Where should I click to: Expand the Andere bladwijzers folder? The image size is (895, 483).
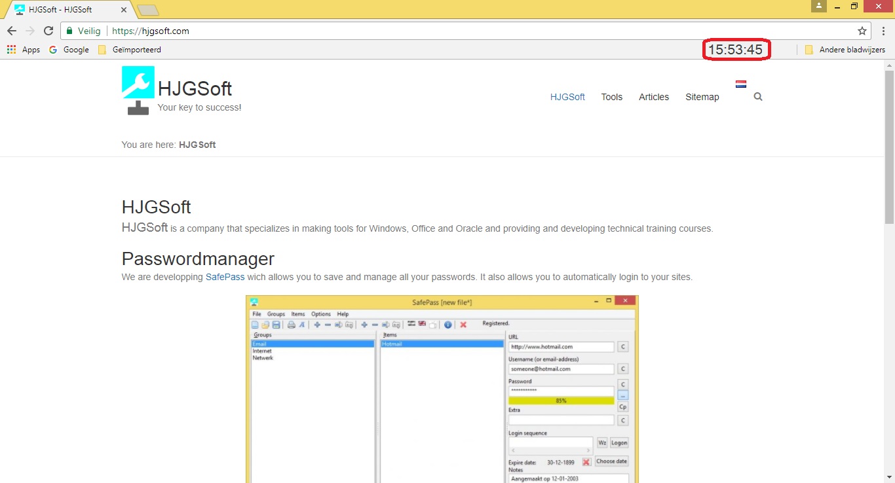tap(845, 50)
